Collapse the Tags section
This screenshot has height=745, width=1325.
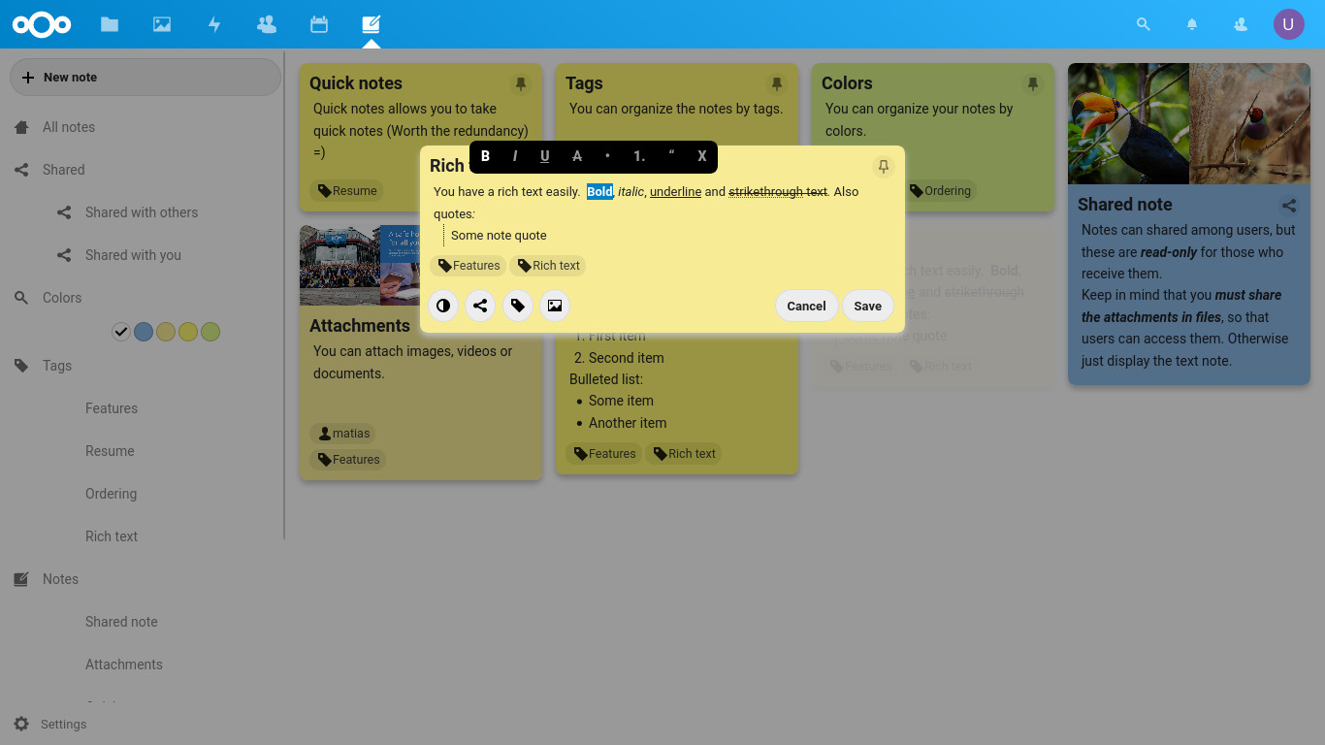tap(21, 366)
